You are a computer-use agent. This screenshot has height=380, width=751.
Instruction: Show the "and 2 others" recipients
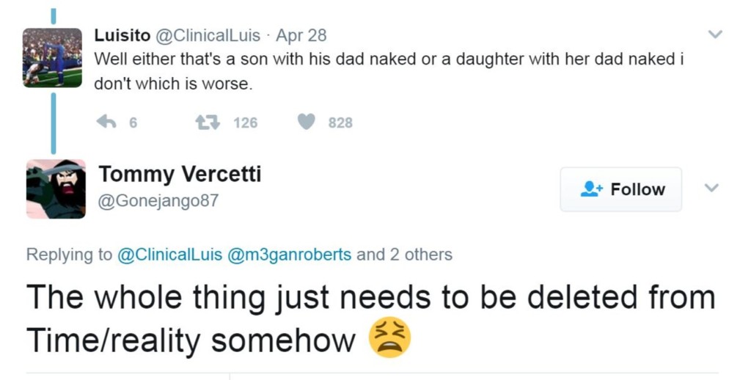[x=404, y=255]
